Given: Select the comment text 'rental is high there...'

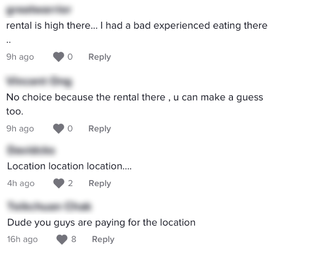Looking at the screenshot, I should point(52,26).
